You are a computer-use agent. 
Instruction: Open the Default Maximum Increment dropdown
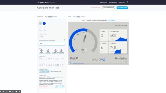(52, 44)
